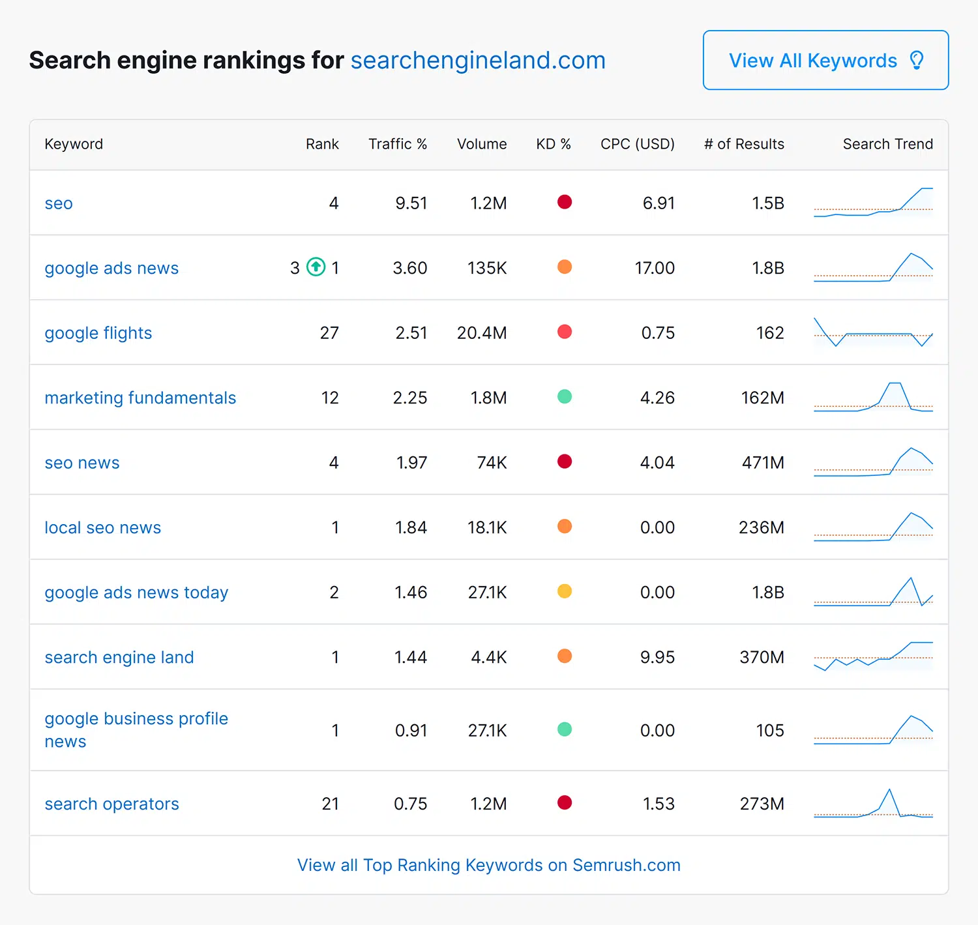Image resolution: width=978 pixels, height=925 pixels.
Task: Click the search trend sparkline for seo
Action: (x=874, y=203)
